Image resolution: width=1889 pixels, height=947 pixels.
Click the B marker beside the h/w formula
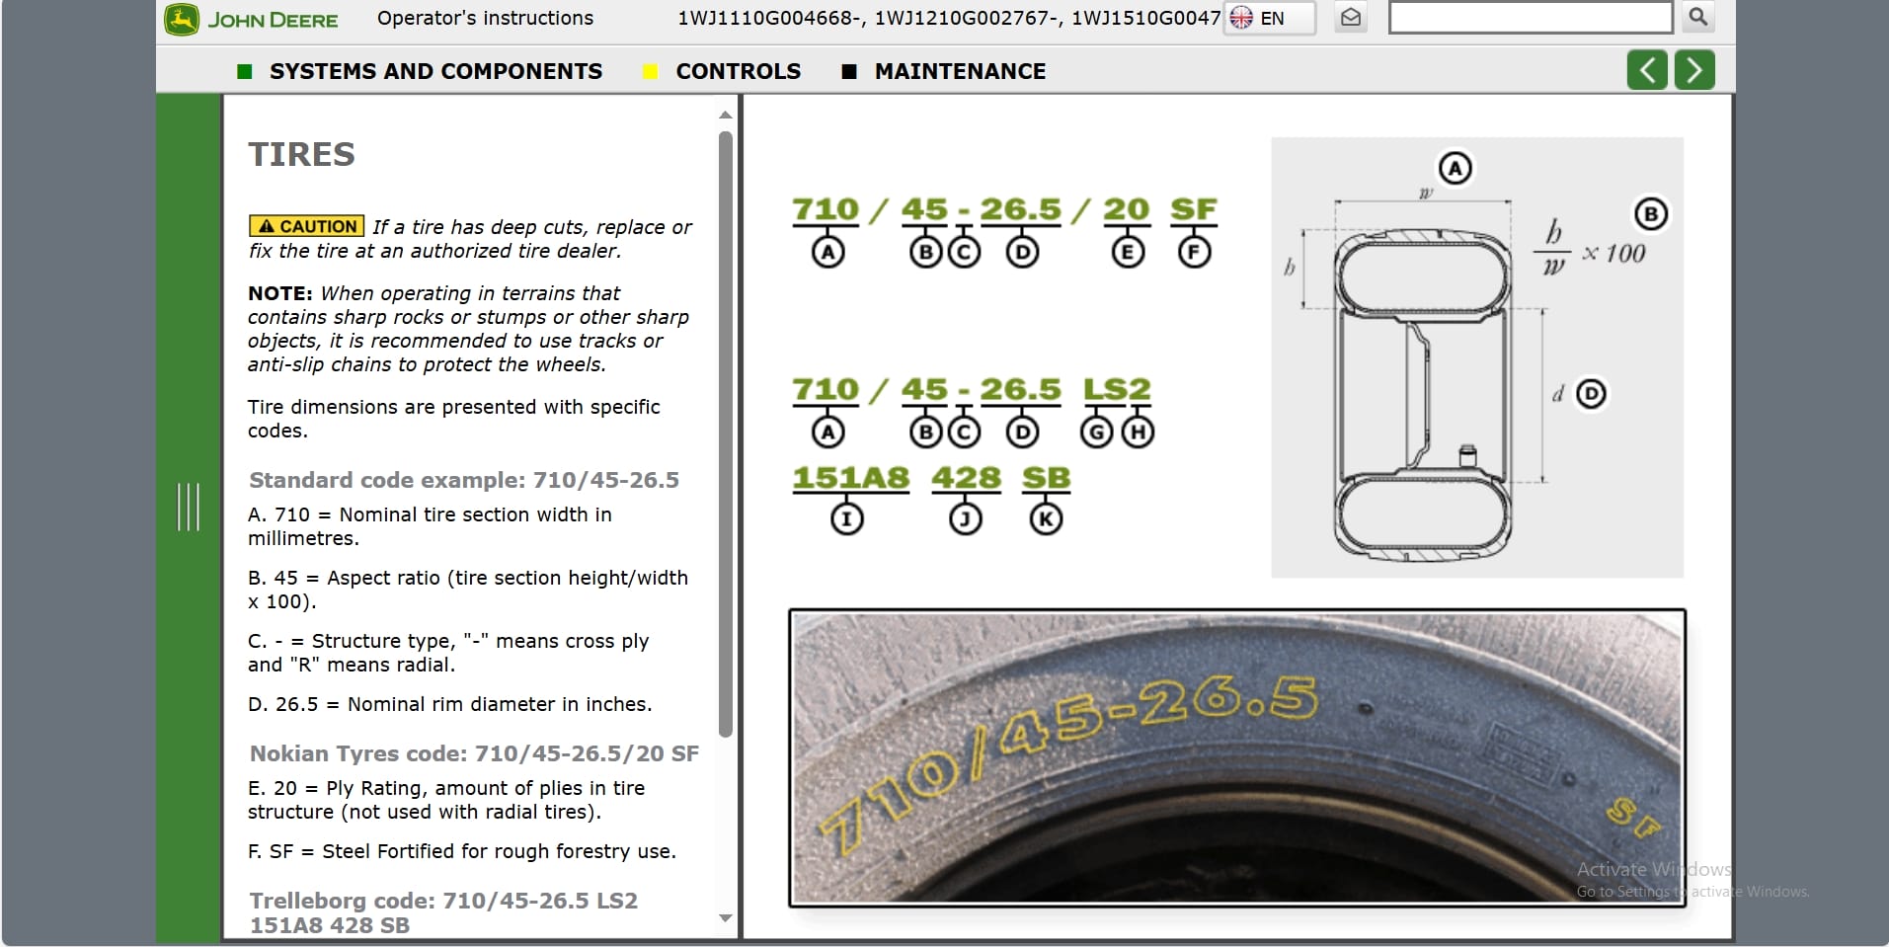[x=1651, y=214]
